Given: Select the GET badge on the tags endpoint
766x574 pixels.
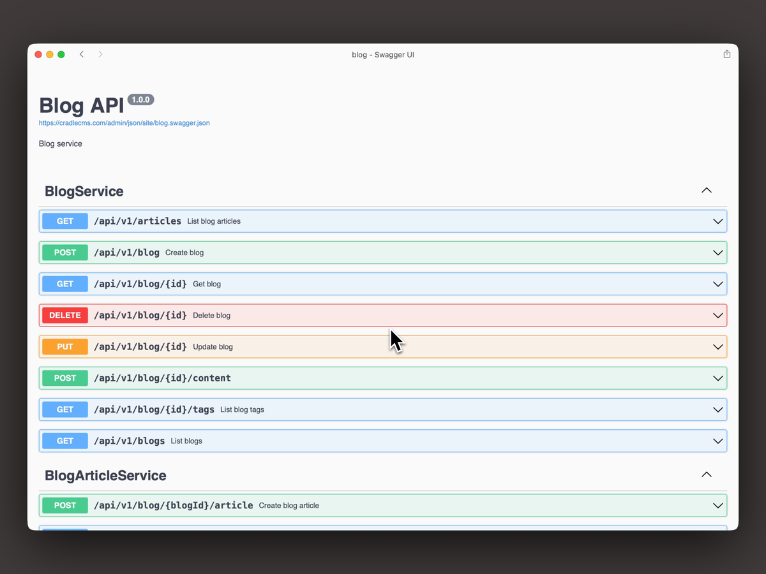Looking at the screenshot, I should pos(64,409).
